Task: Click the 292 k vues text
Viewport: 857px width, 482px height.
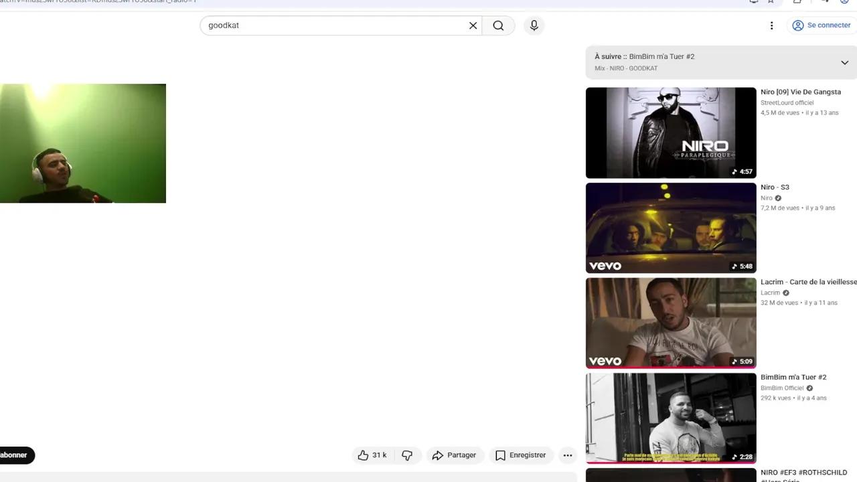Action: pos(776,398)
